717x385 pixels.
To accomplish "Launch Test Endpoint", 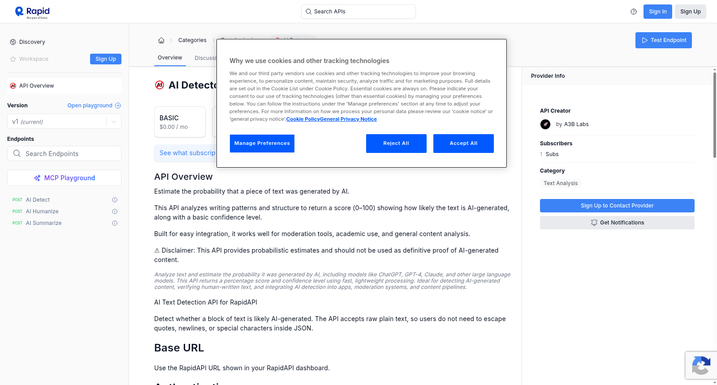I will point(663,40).
